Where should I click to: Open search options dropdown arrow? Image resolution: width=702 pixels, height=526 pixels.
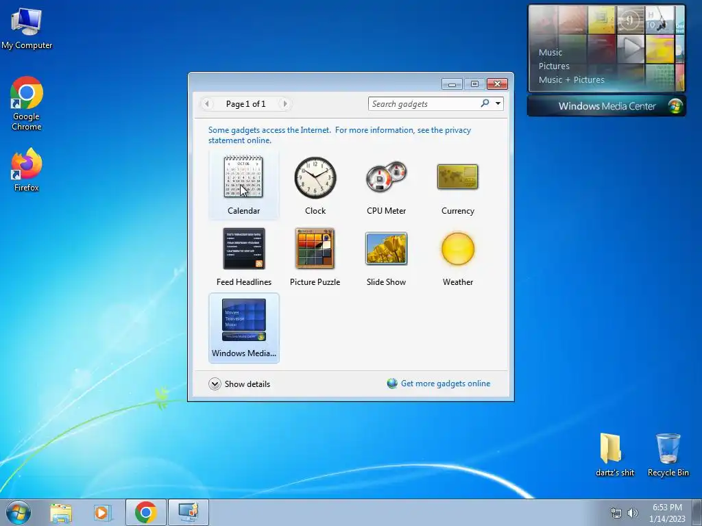498,104
